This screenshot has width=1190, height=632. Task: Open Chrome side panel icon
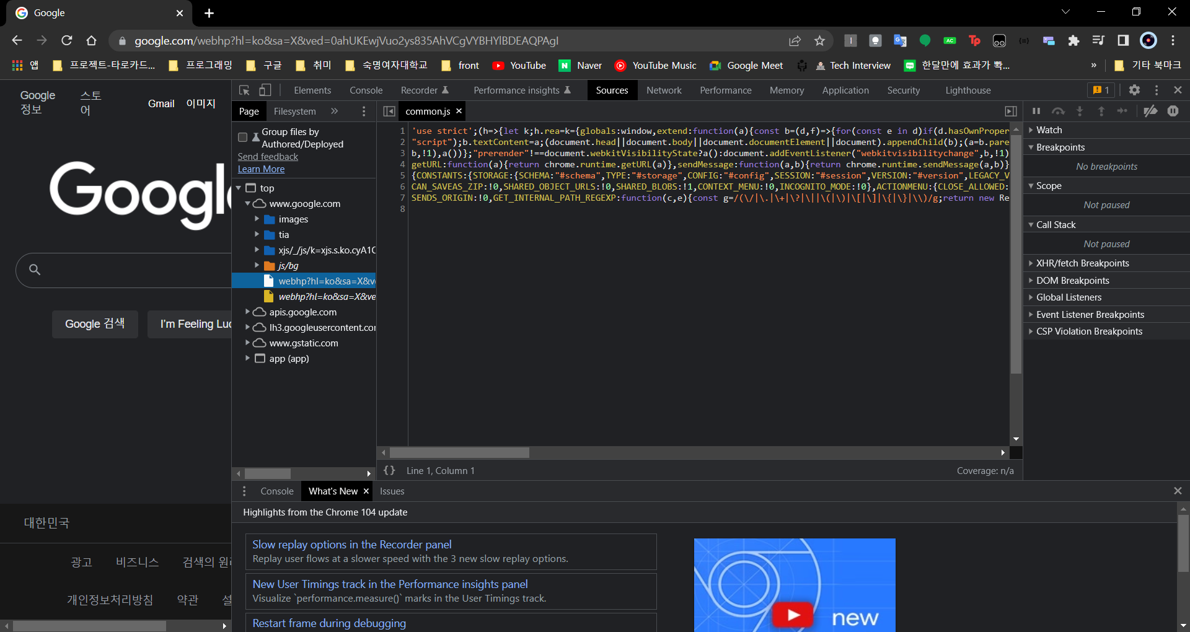pos(1123,41)
